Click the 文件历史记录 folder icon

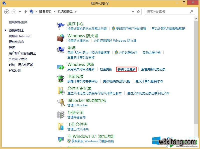pos(61,91)
